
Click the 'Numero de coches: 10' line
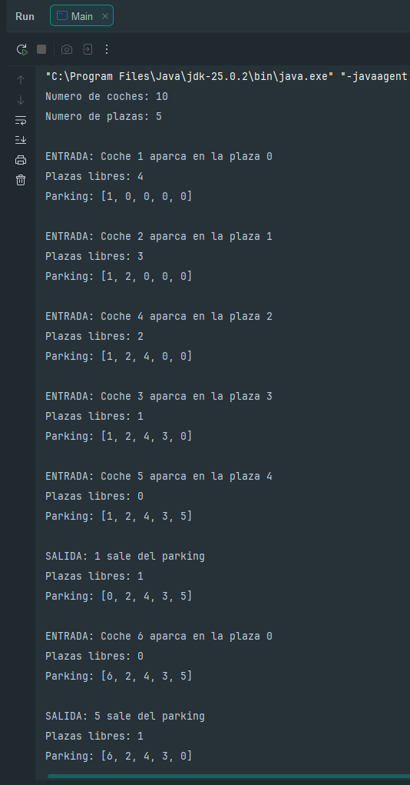tap(107, 97)
